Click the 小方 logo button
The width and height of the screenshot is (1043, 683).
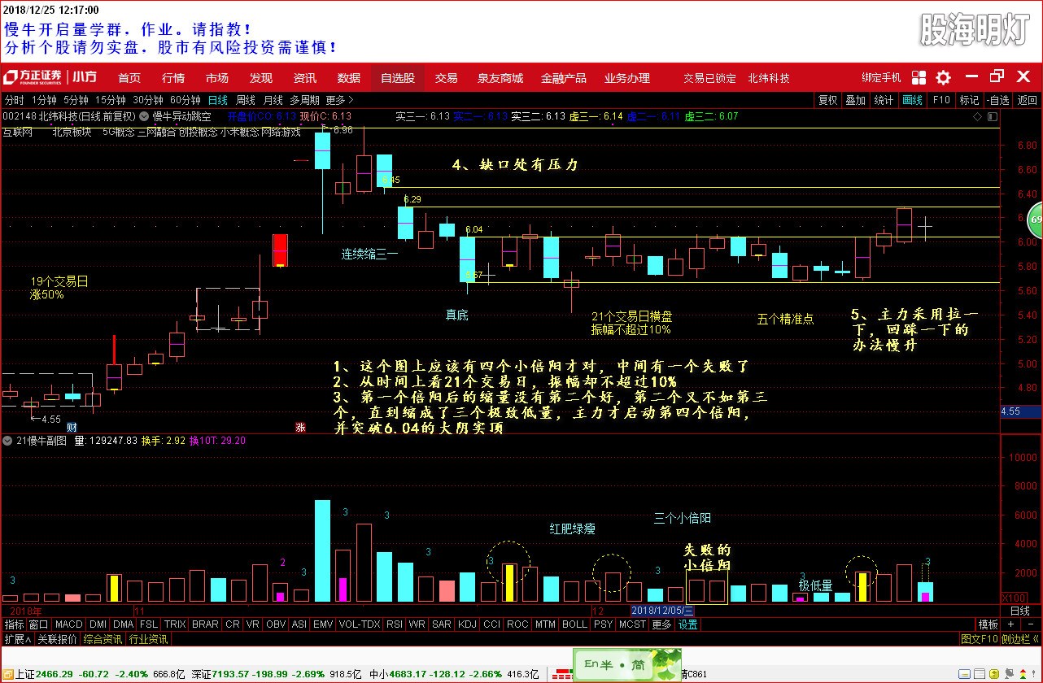(85, 78)
